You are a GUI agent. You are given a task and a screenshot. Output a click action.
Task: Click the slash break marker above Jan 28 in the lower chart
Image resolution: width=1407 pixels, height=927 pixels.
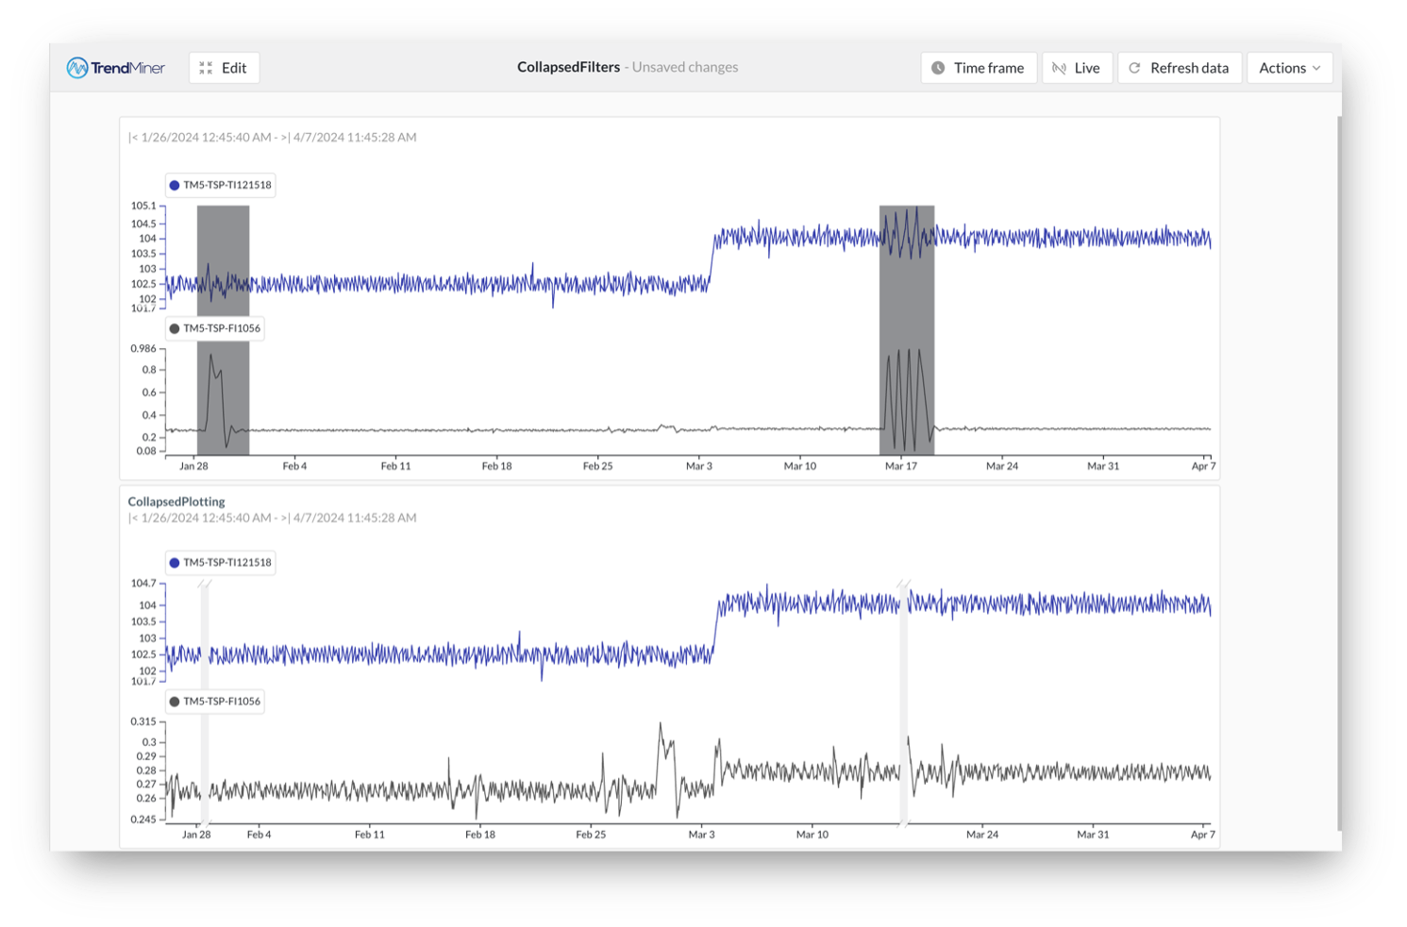(205, 585)
